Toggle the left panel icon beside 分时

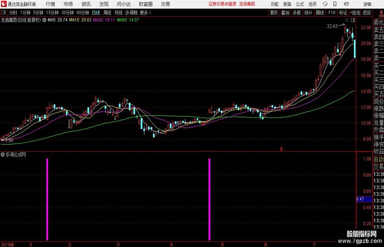4,13
